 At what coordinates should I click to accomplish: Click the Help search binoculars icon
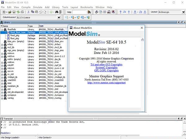(89, 12)
